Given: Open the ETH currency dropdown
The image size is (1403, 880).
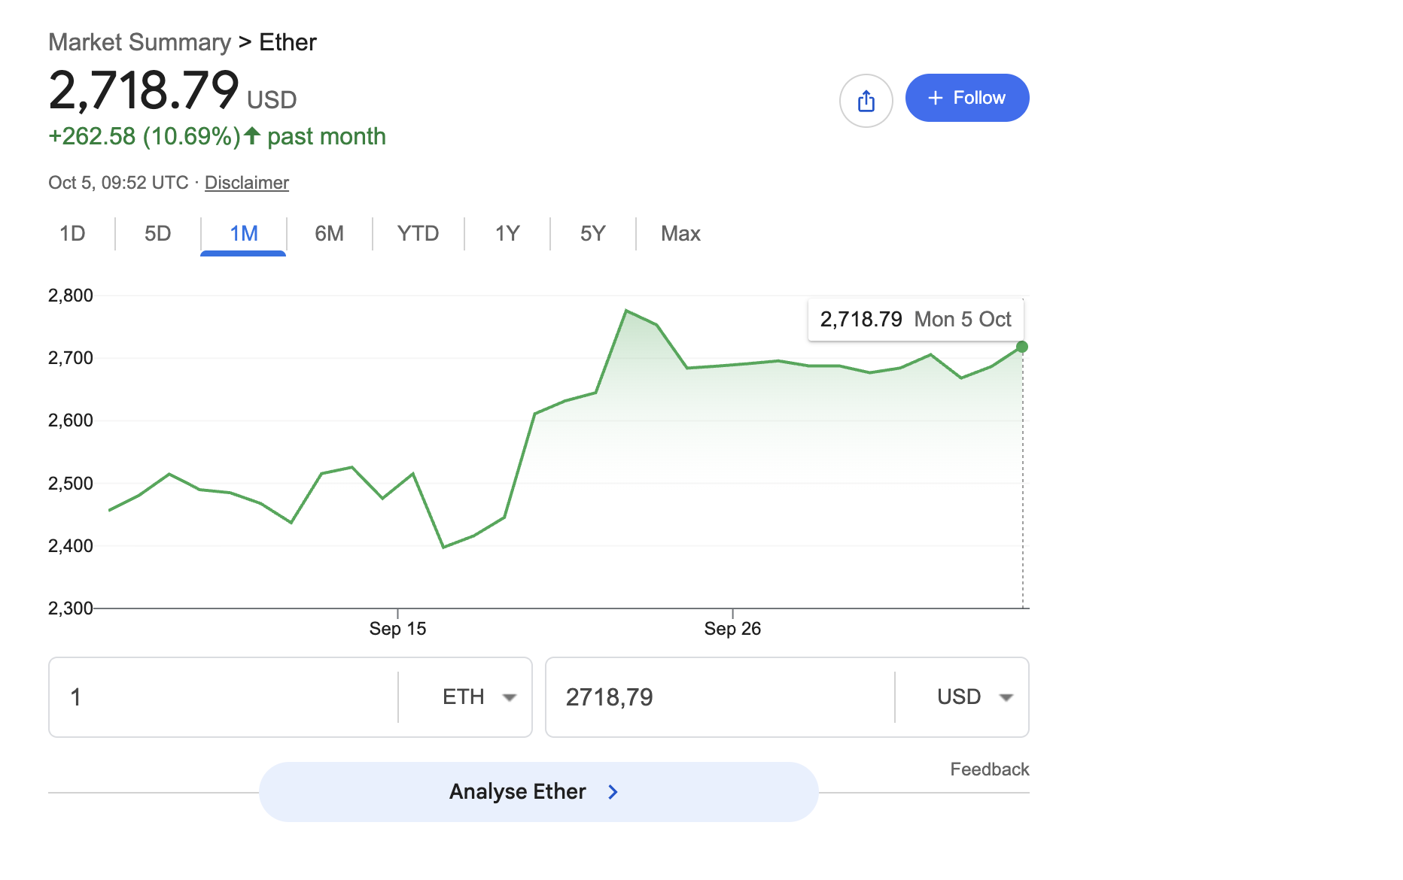Looking at the screenshot, I should click(479, 697).
